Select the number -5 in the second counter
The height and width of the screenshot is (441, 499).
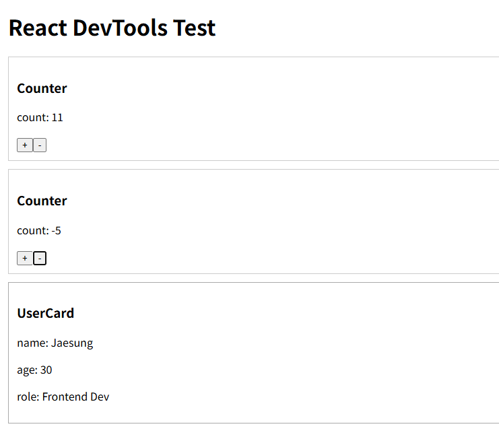pos(56,231)
